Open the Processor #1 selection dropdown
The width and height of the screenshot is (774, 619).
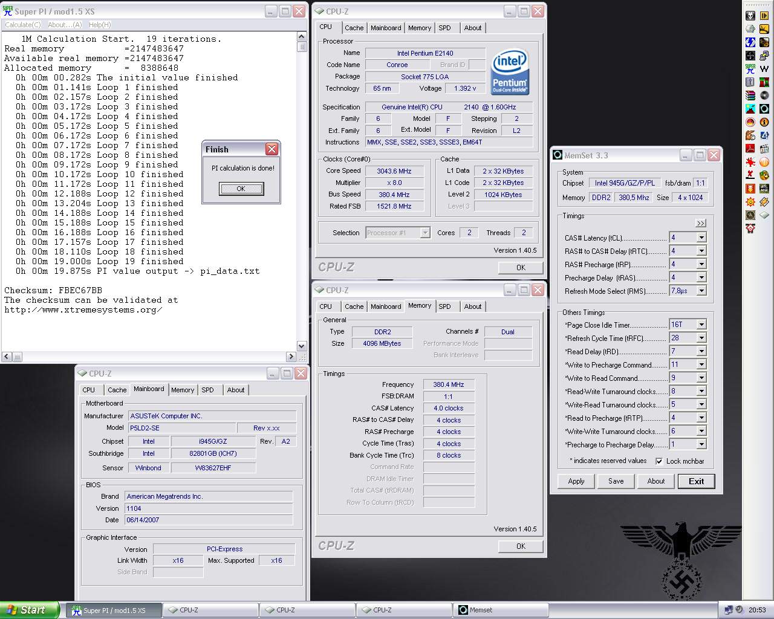tap(425, 233)
